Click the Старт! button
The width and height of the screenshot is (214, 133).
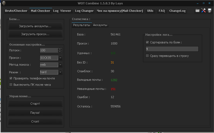pyautogui.click(x=35, y=104)
